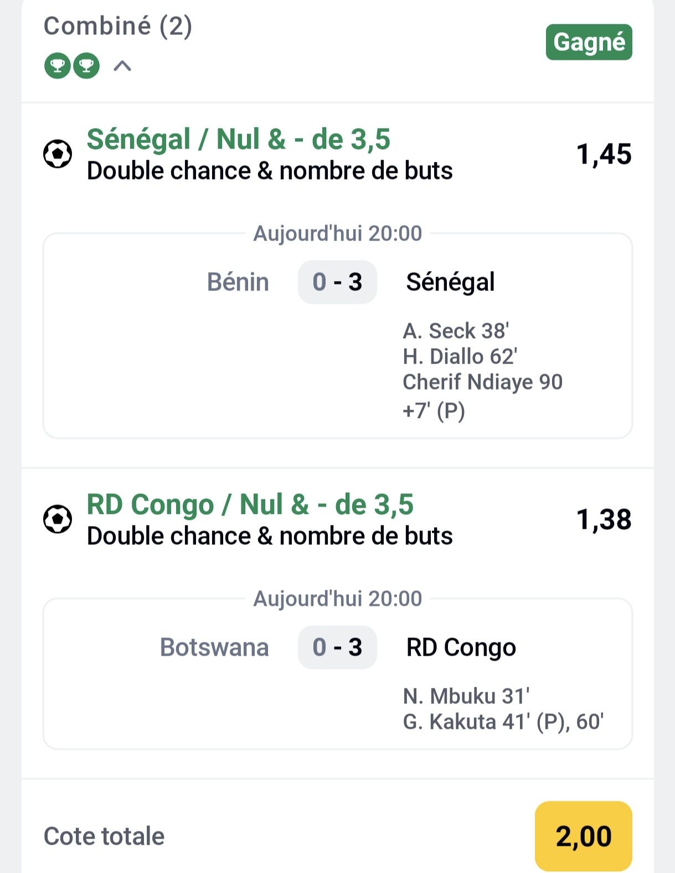Click the Botswana 0 - 3 score box
This screenshot has height=873, width=675.
[x=337, y=647]
